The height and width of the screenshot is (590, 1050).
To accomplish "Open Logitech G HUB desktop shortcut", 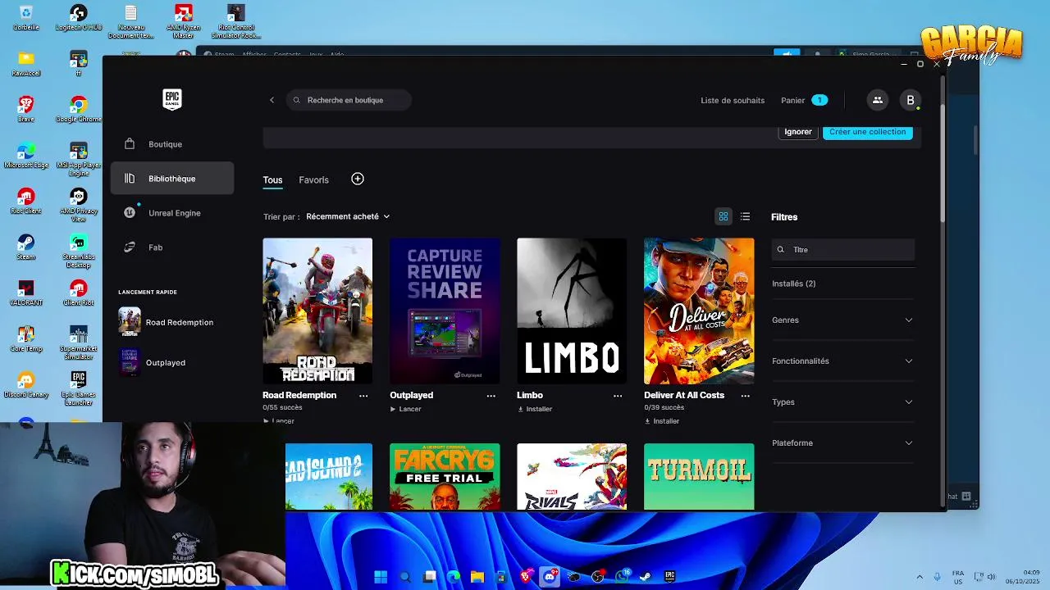I will click(x=79, y=18).
